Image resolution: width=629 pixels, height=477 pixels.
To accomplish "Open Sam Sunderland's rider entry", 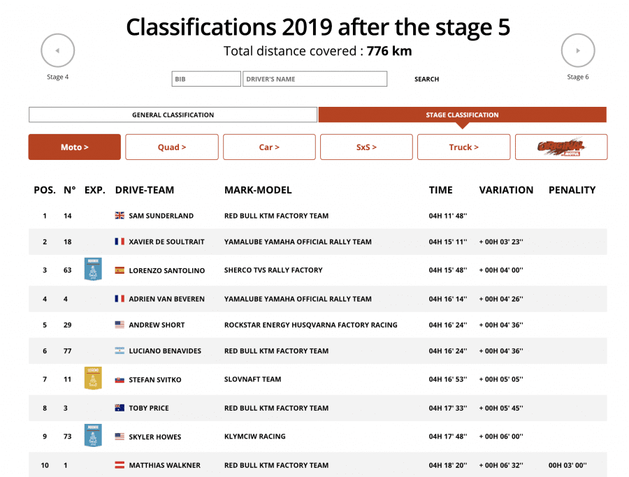I will (x=161, y=216).
